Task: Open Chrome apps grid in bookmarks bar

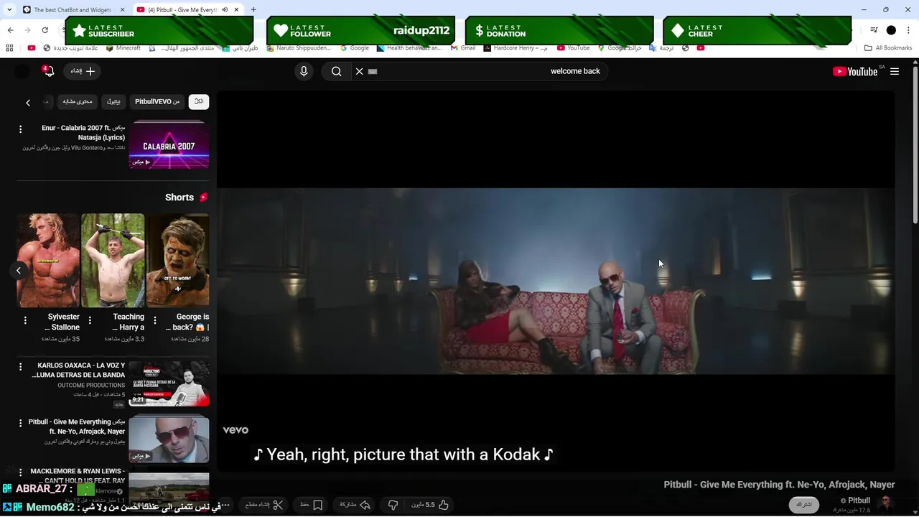Action: 9,48
